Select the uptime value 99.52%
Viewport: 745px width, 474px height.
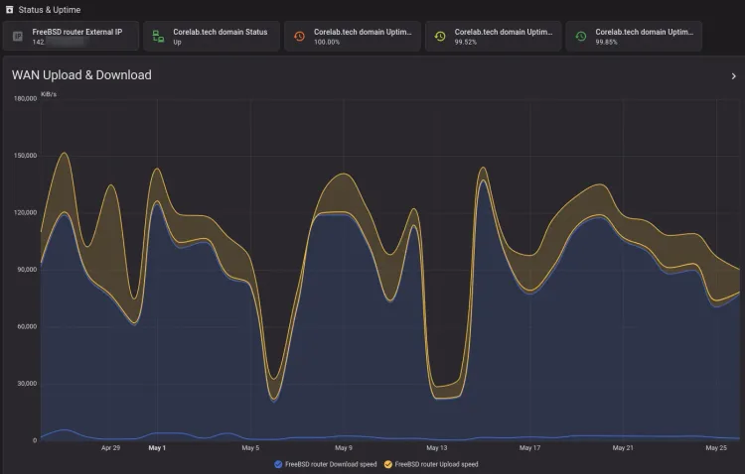coord(466,43)
